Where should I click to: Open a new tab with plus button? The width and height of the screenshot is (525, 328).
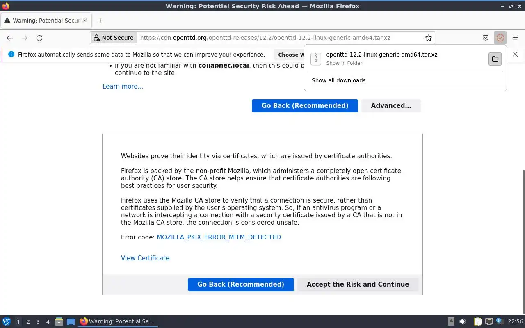pos(100,20)
